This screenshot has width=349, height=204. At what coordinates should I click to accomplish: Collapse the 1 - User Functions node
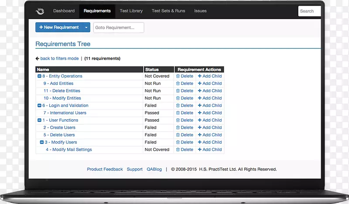click(x=39, y=120)
